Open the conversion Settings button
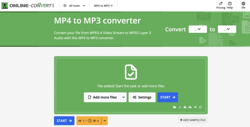The height and width of the screenshot is (127, 250). coord(142,97)
